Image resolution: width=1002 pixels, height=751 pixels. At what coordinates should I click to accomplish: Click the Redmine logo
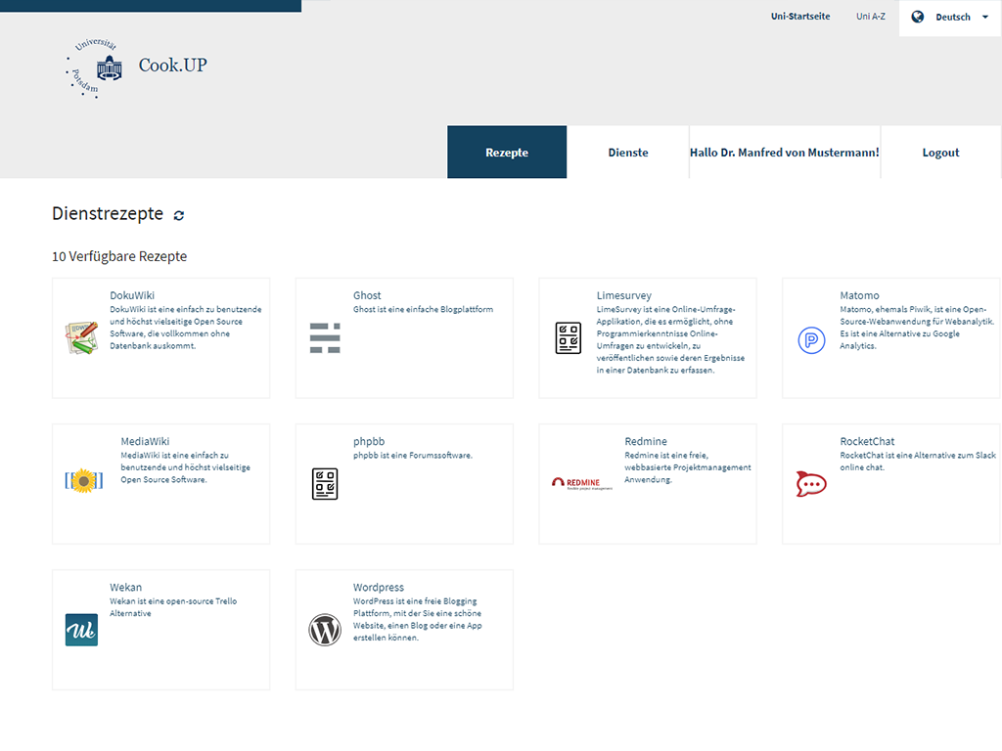[x=582, y=483]
